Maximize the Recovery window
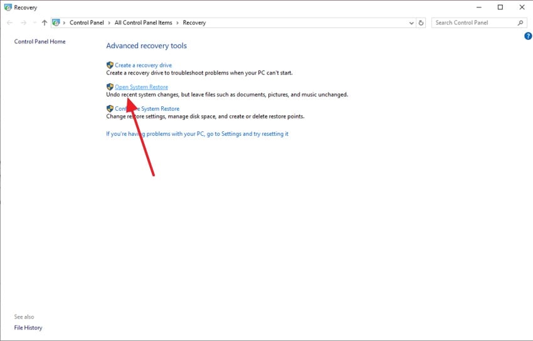 coord(500,7)
